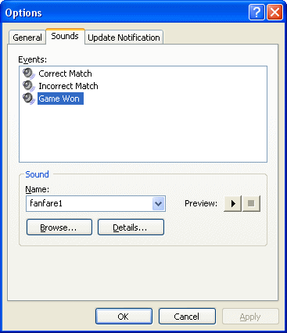Close the Options dialog with the X

274,12
